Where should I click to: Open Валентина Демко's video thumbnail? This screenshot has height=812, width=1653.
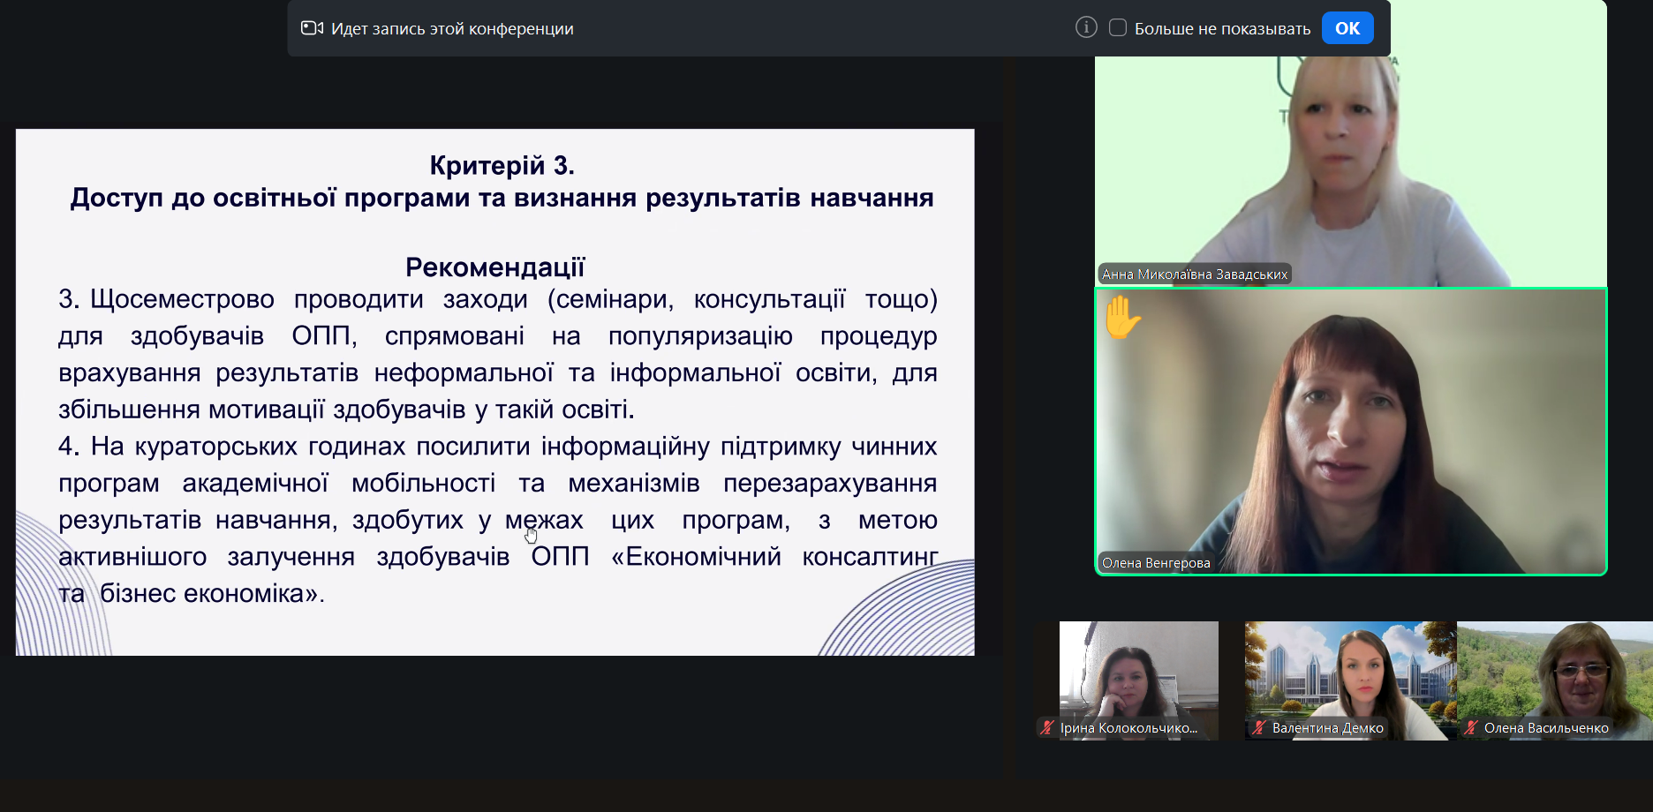click(x=1350, y=675)
